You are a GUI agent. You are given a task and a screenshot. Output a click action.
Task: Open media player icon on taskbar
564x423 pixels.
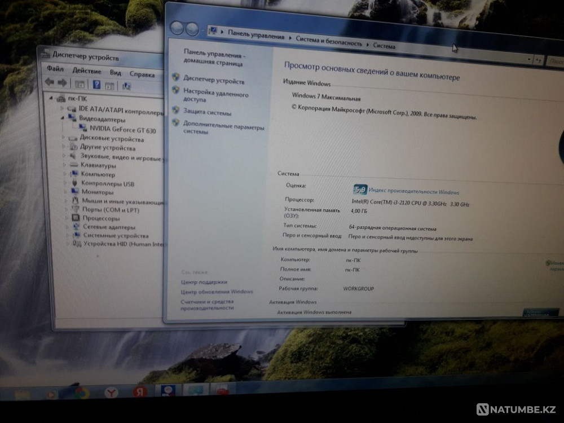tap(51, 395)
